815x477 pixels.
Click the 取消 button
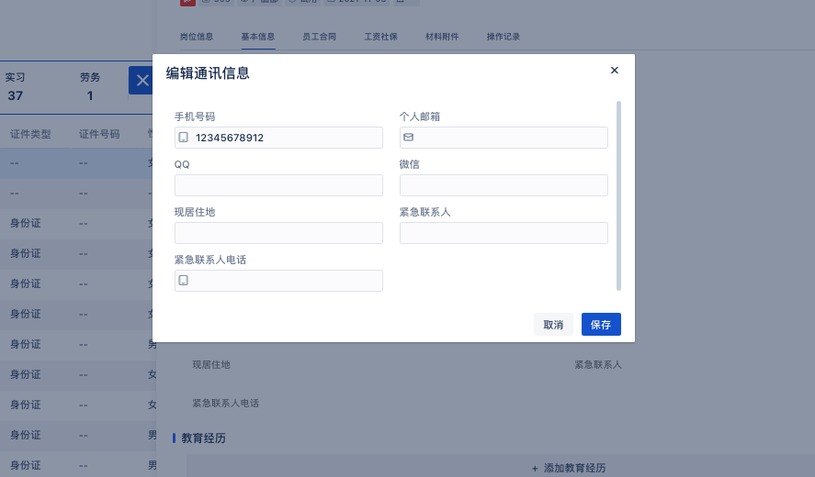click(553, 325)
